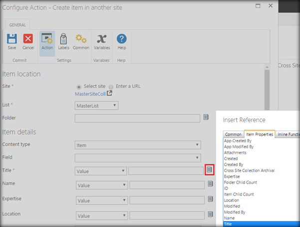Switch to the GENERAL ribbon tab
Screen dimensions: 300x227
(x=17, y=25)
